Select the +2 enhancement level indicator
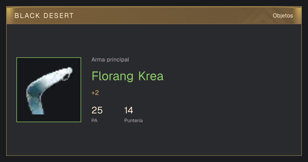The width and height of the screenshot is (308, 162). 95,93
